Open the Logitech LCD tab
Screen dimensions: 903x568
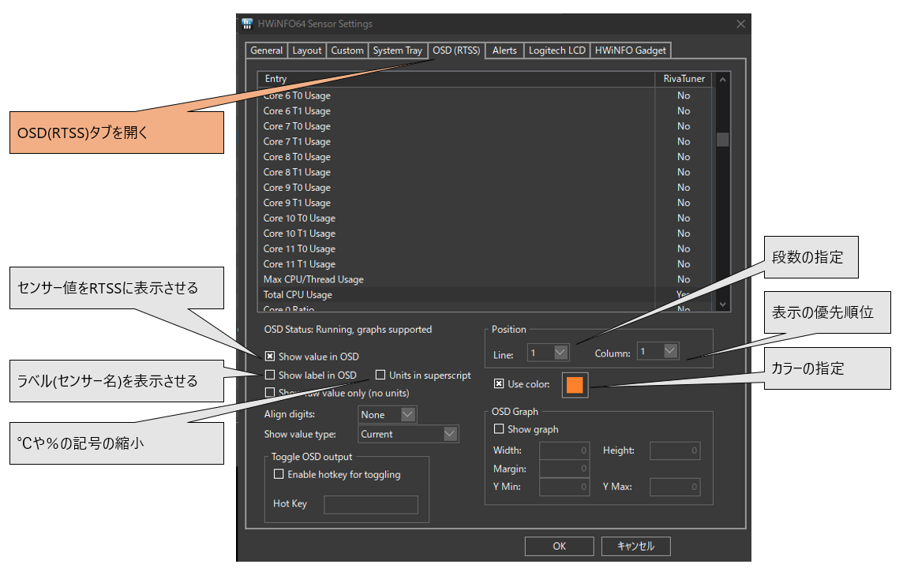point(557,50)
